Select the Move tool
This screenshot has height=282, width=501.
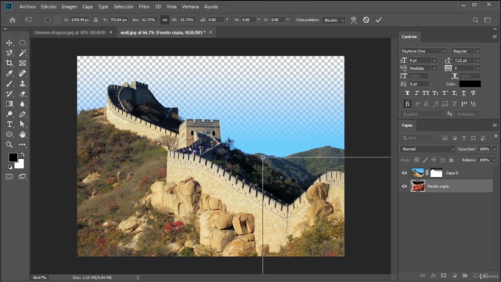tap(9, 43)
